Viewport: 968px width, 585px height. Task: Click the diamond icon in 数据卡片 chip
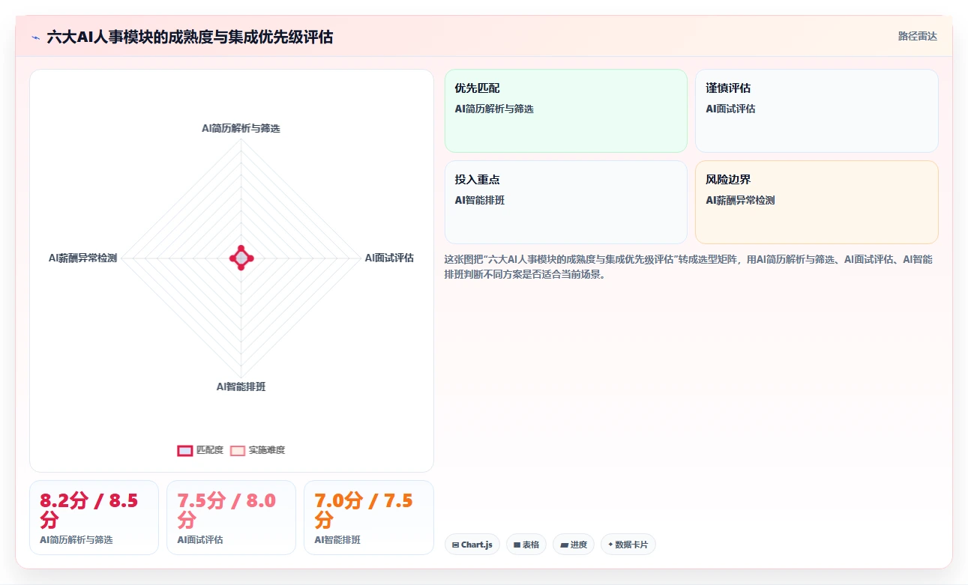[x=610, y=545]
